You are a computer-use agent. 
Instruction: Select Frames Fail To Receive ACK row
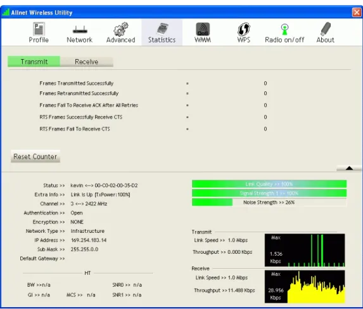click(x=153, y=105)
